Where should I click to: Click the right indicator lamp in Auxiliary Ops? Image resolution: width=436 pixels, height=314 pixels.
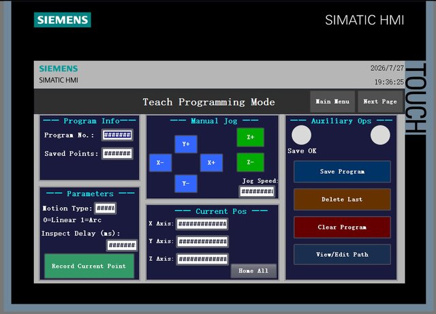tap(380, 135)
